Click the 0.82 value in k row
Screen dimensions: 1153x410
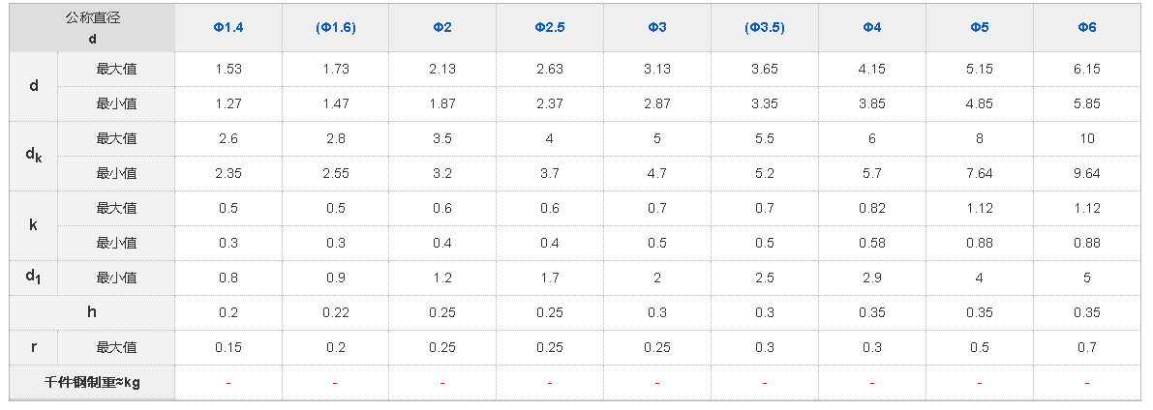tap(872, 208)
